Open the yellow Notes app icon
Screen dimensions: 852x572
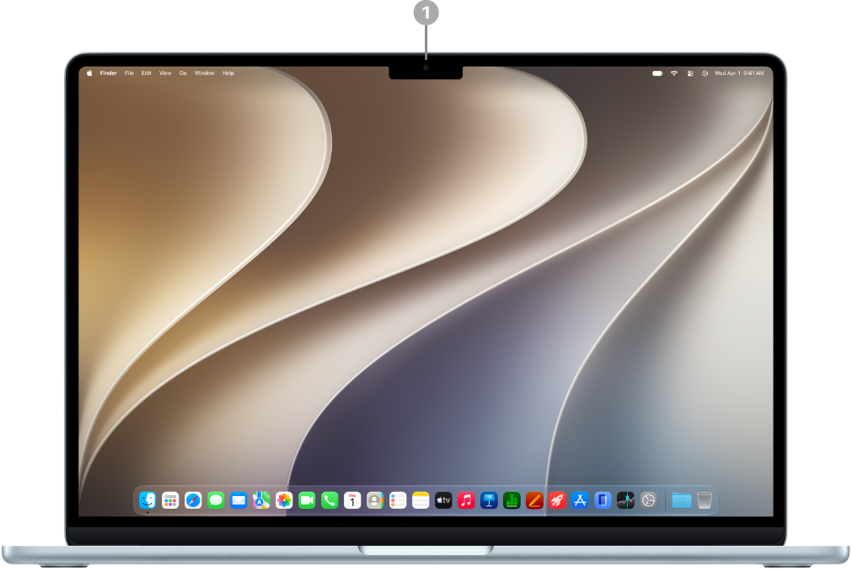[421, 499]
